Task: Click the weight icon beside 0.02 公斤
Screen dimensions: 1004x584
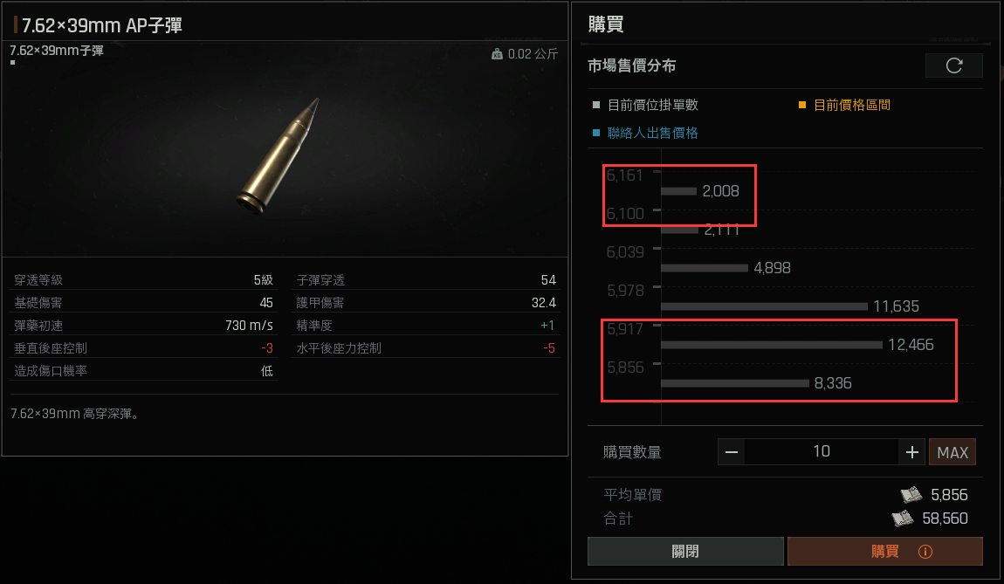Action: tap(497, 54)
